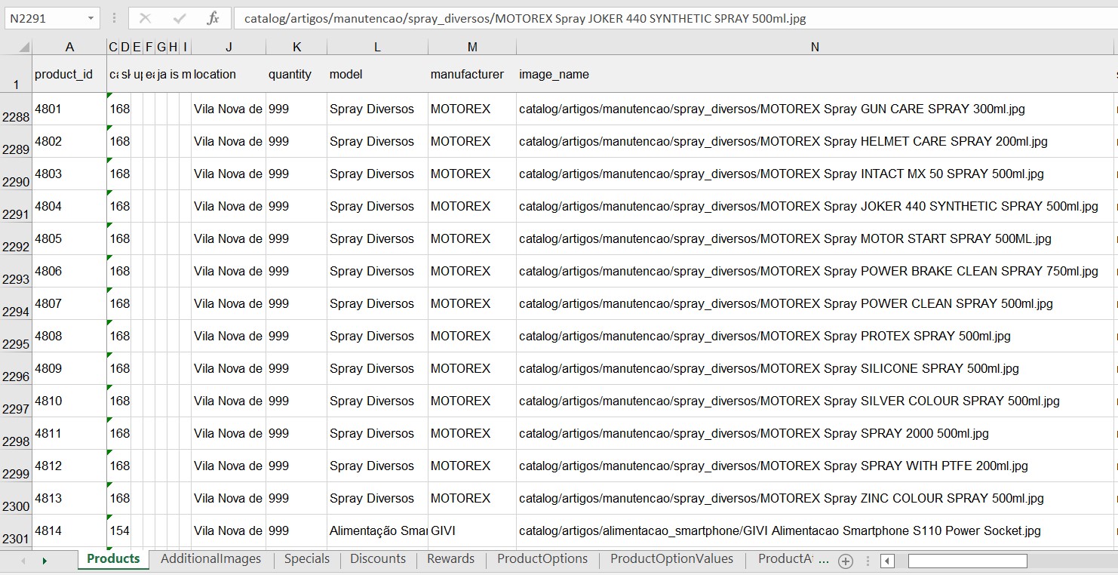Click the location header cell
The width and height of the screenshot is (1118, 575).
pos(229,74)
